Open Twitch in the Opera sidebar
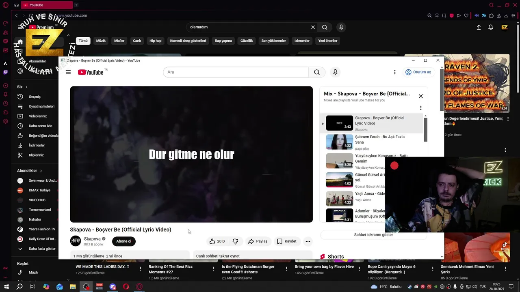The height and width of the screenshot is (292, 520). point(5,72)
